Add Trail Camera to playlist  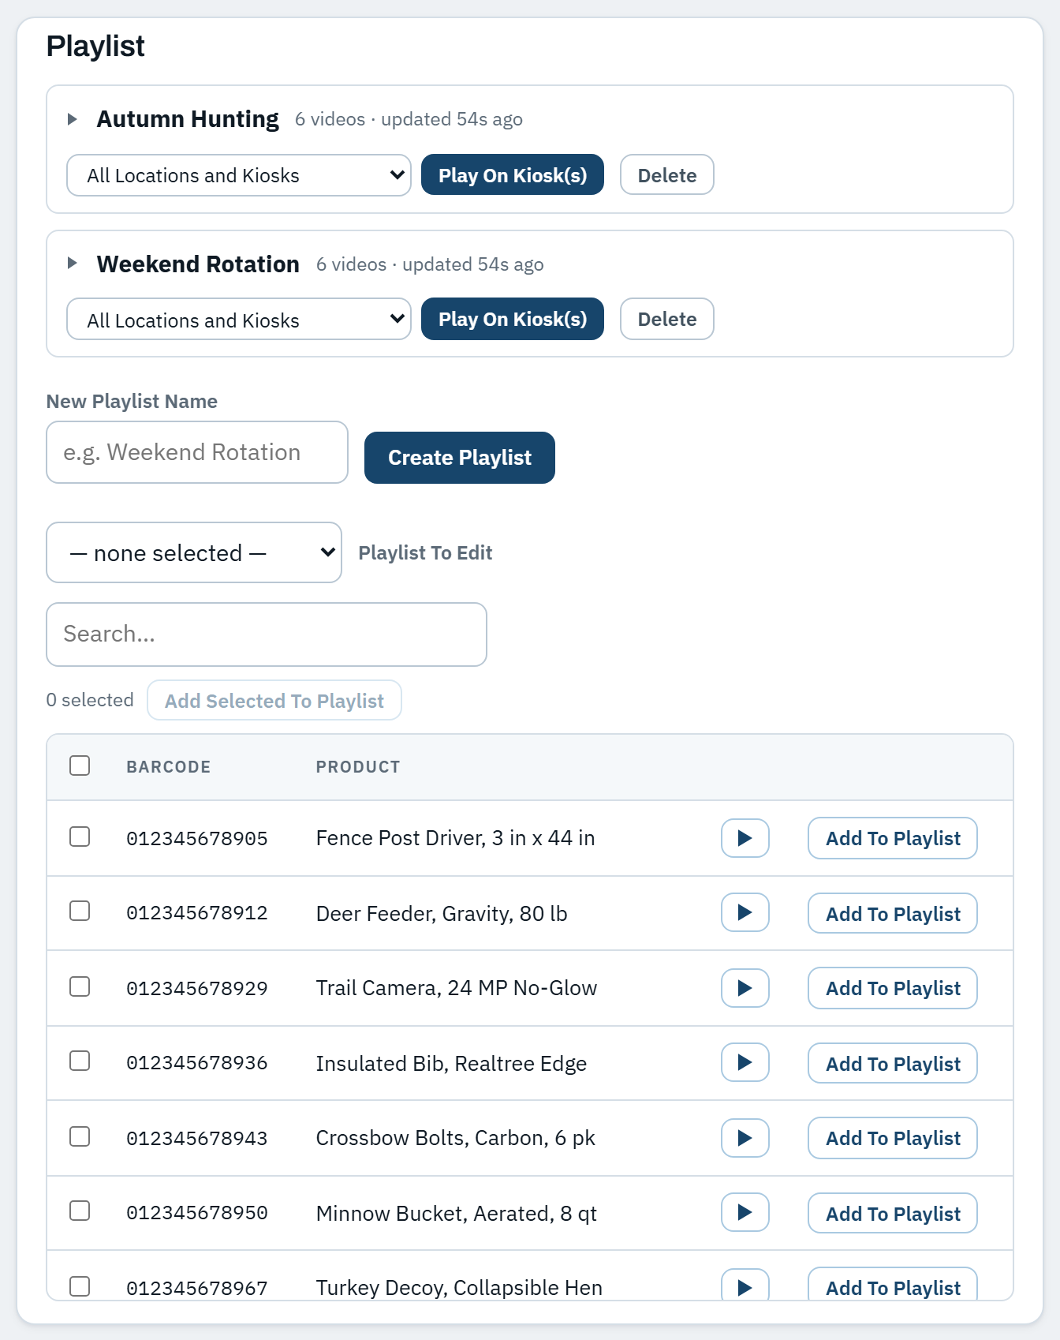[893, 988]
